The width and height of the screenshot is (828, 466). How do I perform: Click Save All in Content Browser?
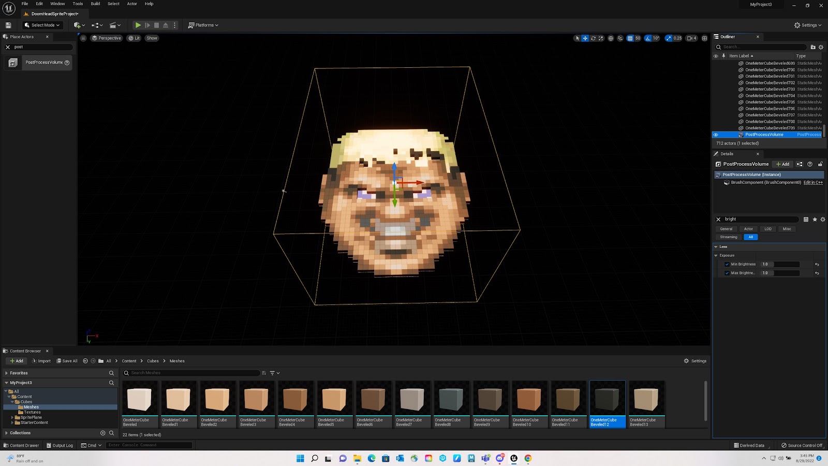tap(67, 361)
